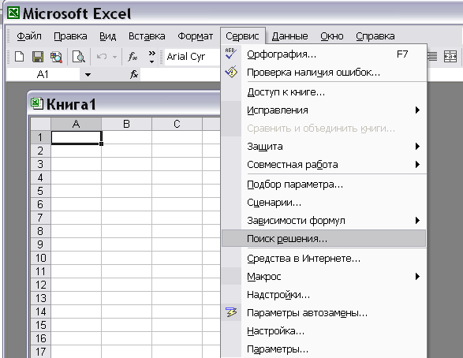Close the Сервис menu by clicking its title
This screenshot has height=358, width=463.
pyautogui.click(x=242, y=36)
